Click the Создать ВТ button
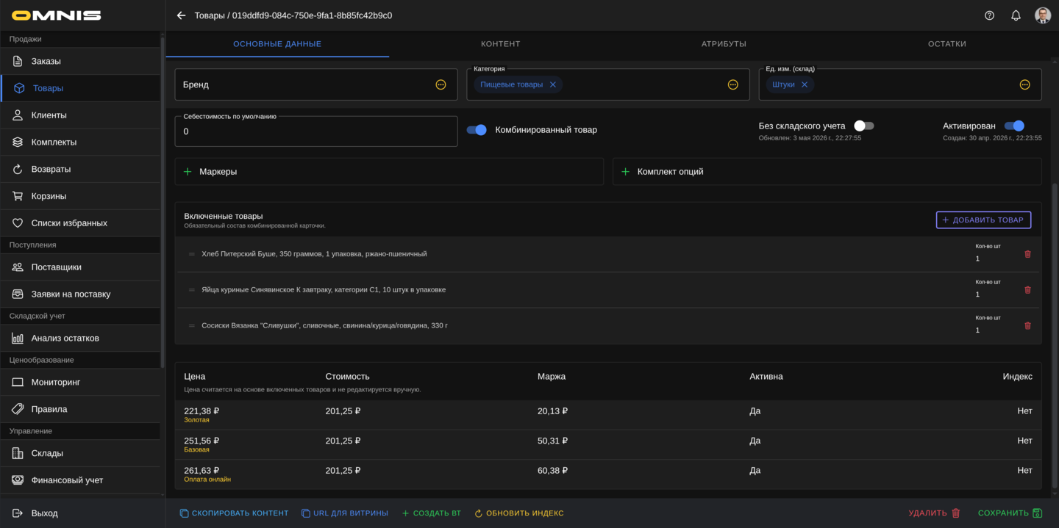1059x528 pixels. tap(431, 513)
